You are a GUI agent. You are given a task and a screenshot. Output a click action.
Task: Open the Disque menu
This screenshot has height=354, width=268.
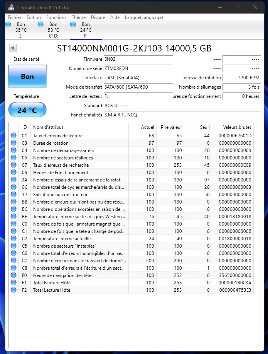[98, 17]
